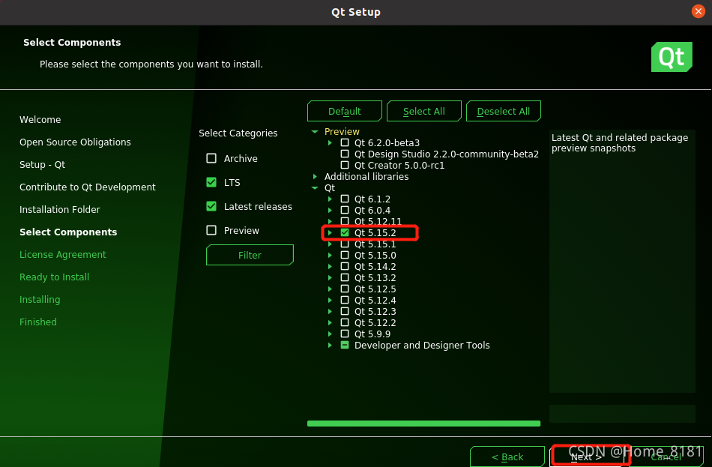
Task: Expand the Qt 5.12.4 node
Action: click(x=330, y=300)
